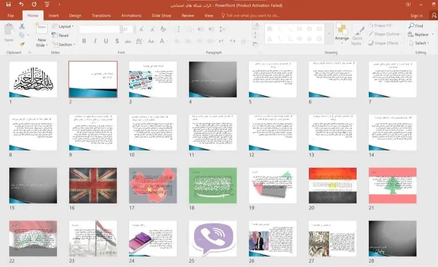Screen dimensions: 438x267
Task: Open the character spacing AV tool
Action: pyautogui.click(x=139, y=41)
